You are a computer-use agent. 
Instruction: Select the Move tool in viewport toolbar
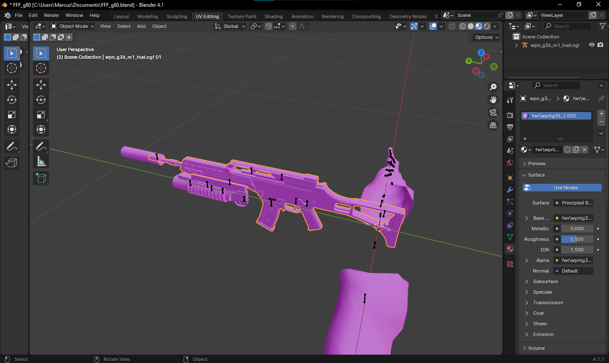point(41,85)
